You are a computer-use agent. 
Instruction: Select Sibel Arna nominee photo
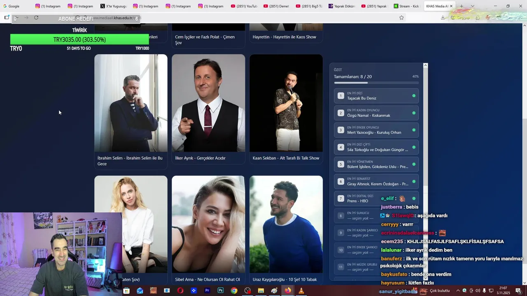[208, 224]
